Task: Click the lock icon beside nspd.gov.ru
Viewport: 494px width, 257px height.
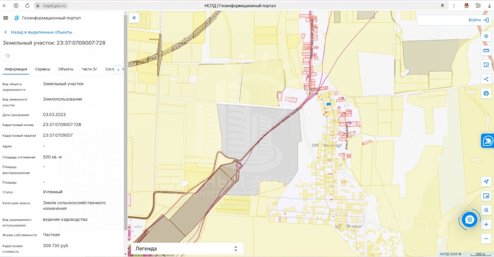Action: tap(38, 6)
